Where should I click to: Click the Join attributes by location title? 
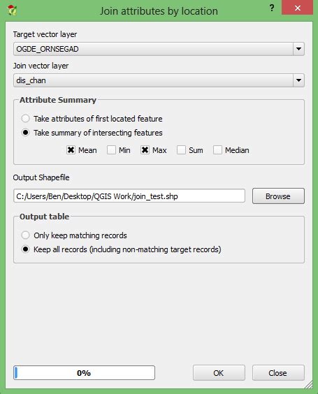coord(159,11)
